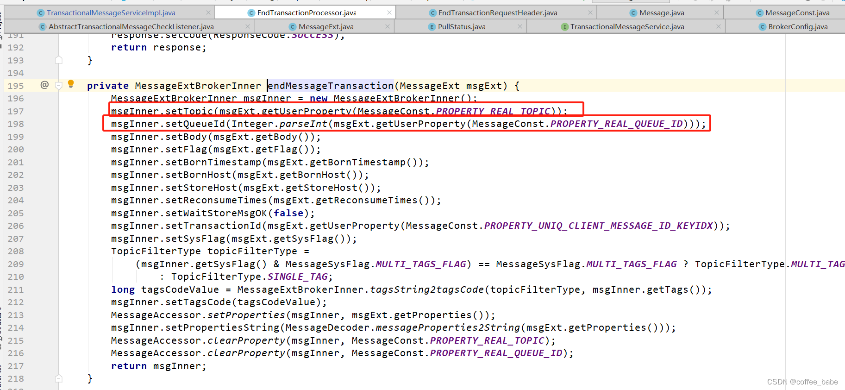Image resolution: width=845 pixels, height=390 pixels.
Task: Click PROPERTY_REAL_QUEUE_ID constant on line 198
Action: [x=616, y=124]
